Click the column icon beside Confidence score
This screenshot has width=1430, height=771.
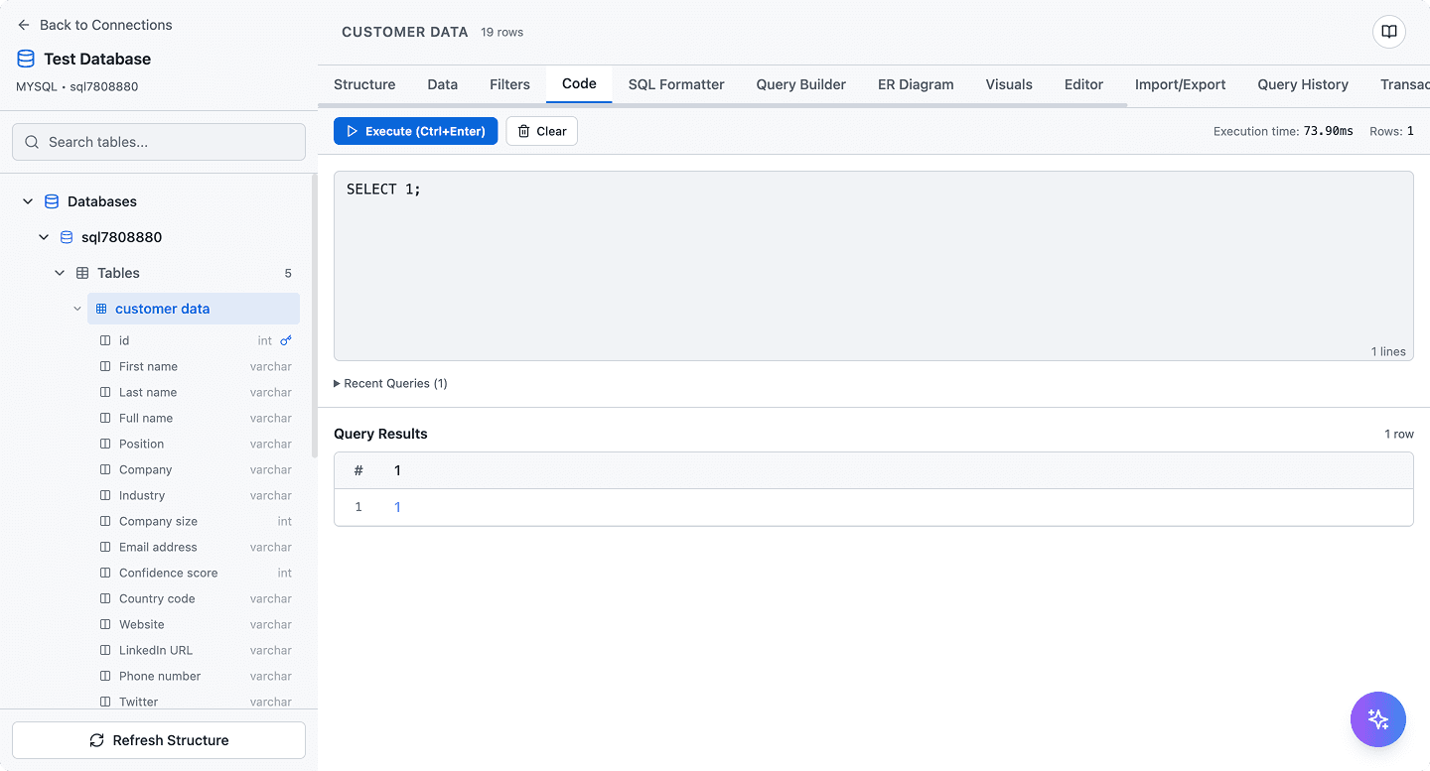105,573
